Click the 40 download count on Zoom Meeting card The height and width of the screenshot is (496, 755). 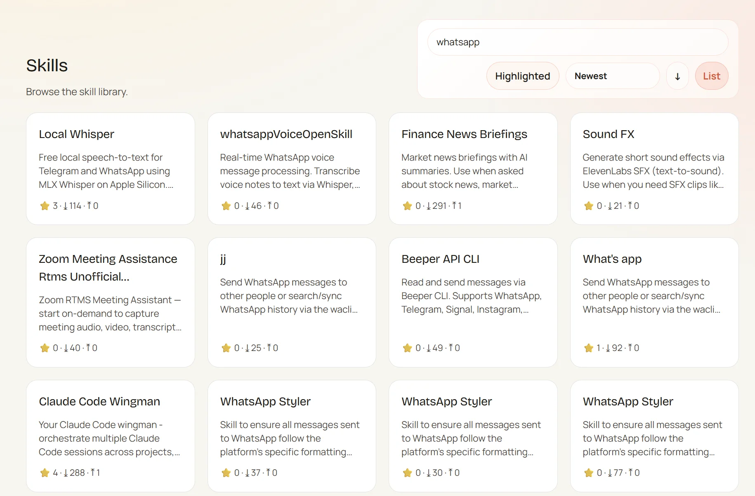point(72,348)
